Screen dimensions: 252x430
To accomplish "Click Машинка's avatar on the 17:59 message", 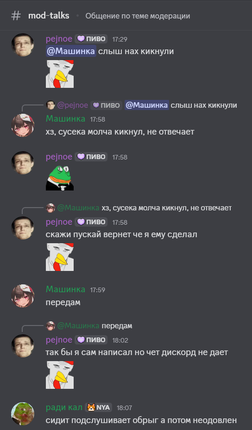I will point(23,296).
